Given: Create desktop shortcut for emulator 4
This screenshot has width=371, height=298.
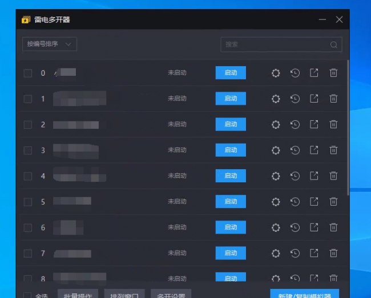Looking at the screenshot, I should [314, 175].
